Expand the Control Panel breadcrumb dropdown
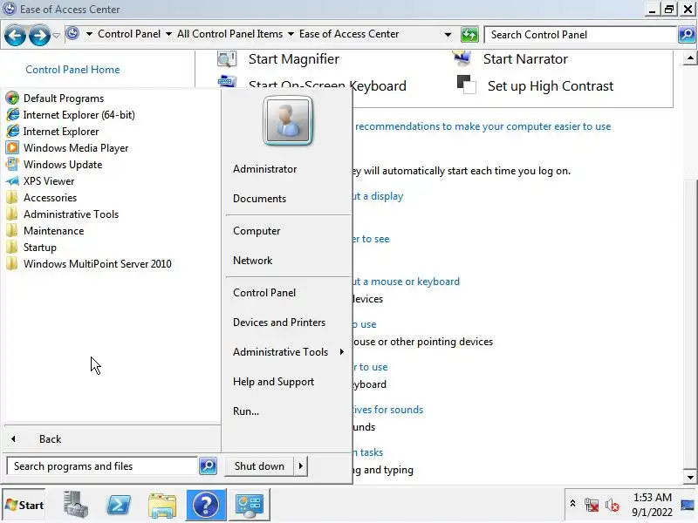This screenshot has width=698, height=523. click(168, 34)
